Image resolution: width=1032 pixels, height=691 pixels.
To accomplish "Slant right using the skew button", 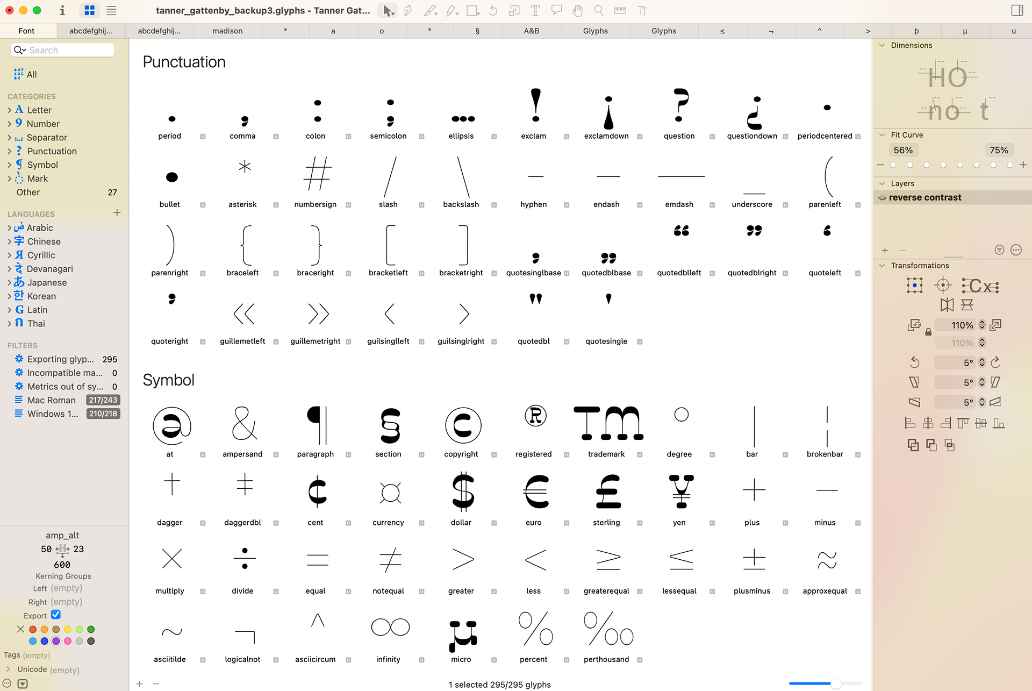I will (995, 382).
